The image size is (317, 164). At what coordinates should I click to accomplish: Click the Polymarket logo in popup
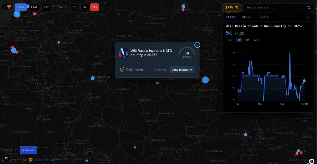point(131,70)
